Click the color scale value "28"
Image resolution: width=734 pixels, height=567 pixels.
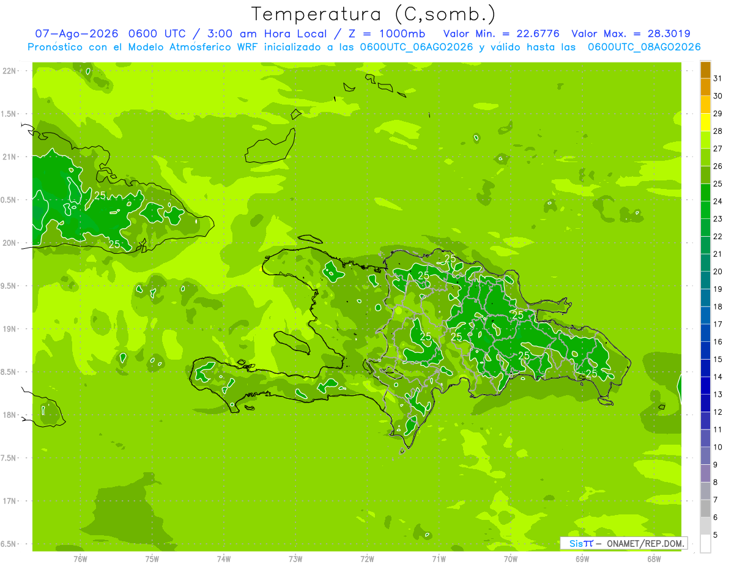pyautogui.click(x=718, y=131)
